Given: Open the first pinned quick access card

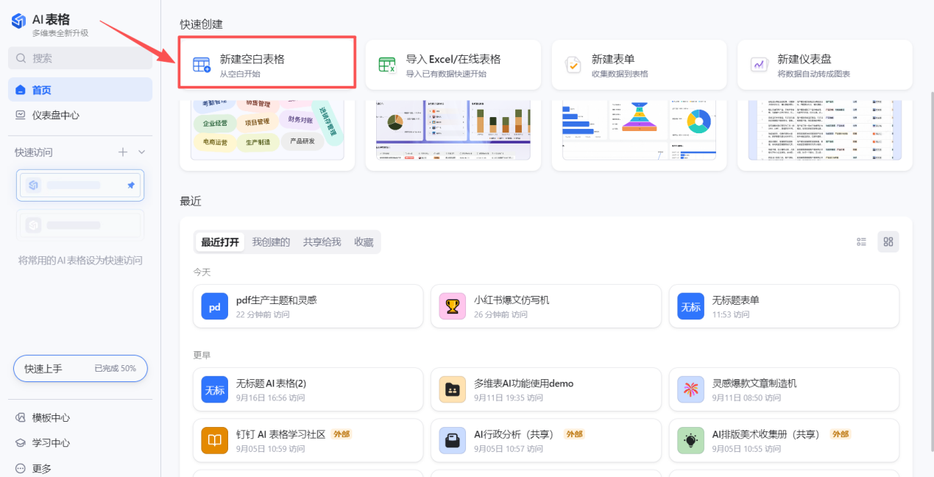Looking at the screenshot, I should (x=80, y=185).
